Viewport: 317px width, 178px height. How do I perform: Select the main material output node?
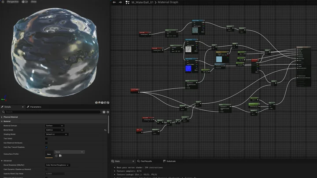[x=304, y=67]
